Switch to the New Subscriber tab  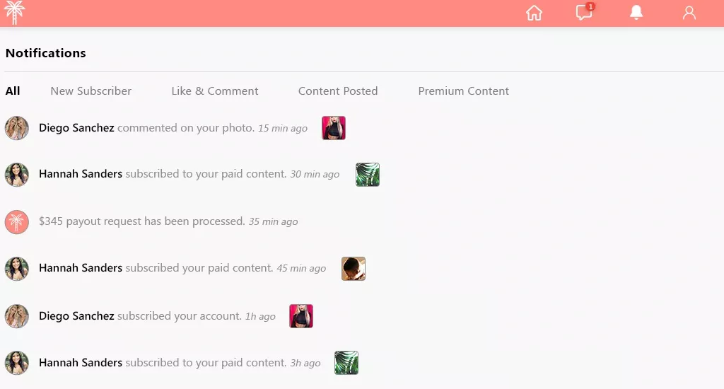(x=91, y=91)
